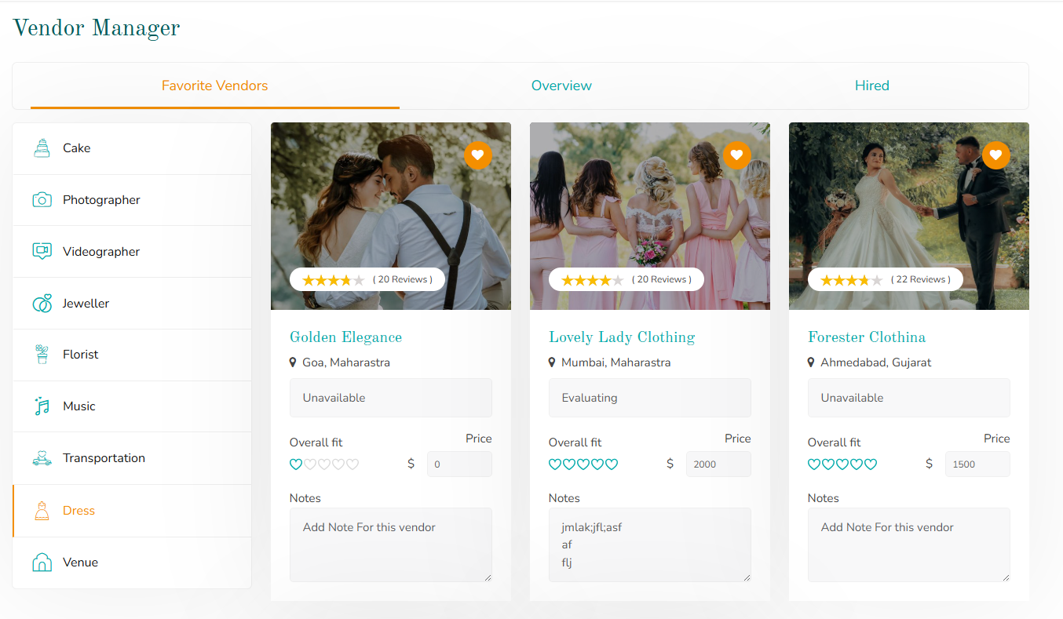
Task: Select Videographer category in sidebar
Action: tap(132, 252)
